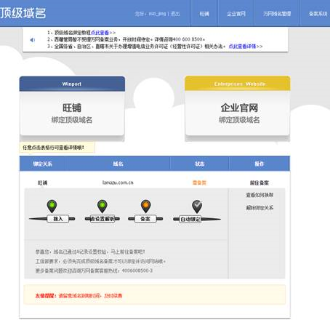The image size is (330, 320).
Task: Click the gray checkmark pin above 自动绑定
Action: point(197,207)
